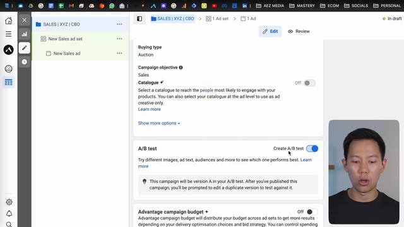The width and height of the screenshot is (404, 227).
Task: Click the A/B test tip lightbulb icon
Action: tap(145, 182)
